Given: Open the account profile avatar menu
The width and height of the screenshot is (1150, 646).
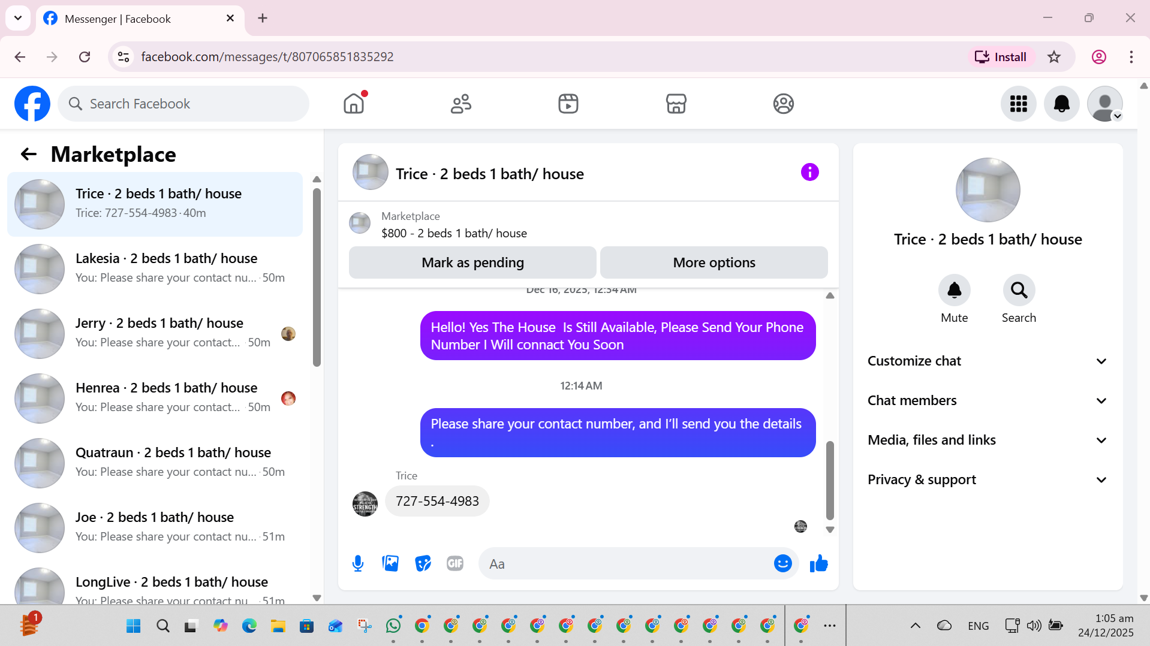Looking at the screenshot, I should coord(1104,104).
